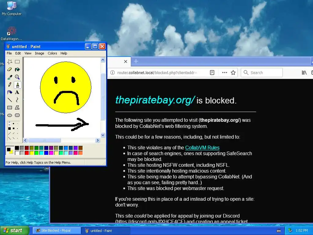The height and width of the screenshot is (235, 313).
Task: Pick the Fill With Color bucket tool
Action: (17, 69)
